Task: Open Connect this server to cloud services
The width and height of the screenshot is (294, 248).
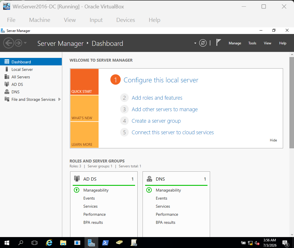Action: pos(173,132)
